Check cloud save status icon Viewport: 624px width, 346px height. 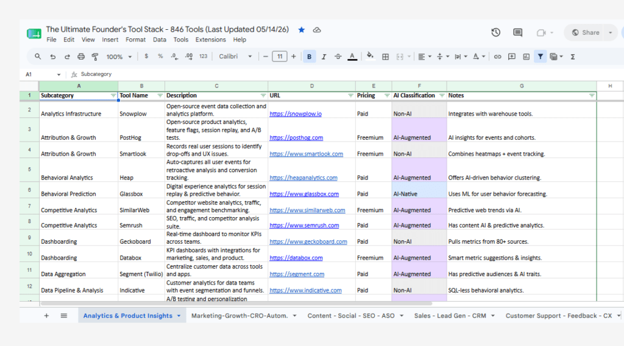tap(317, 30)
